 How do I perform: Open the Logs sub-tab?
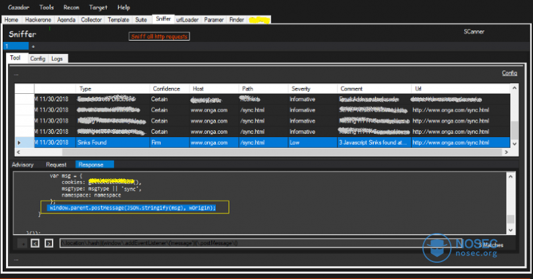pyautogui.click(x=57, y=59)
